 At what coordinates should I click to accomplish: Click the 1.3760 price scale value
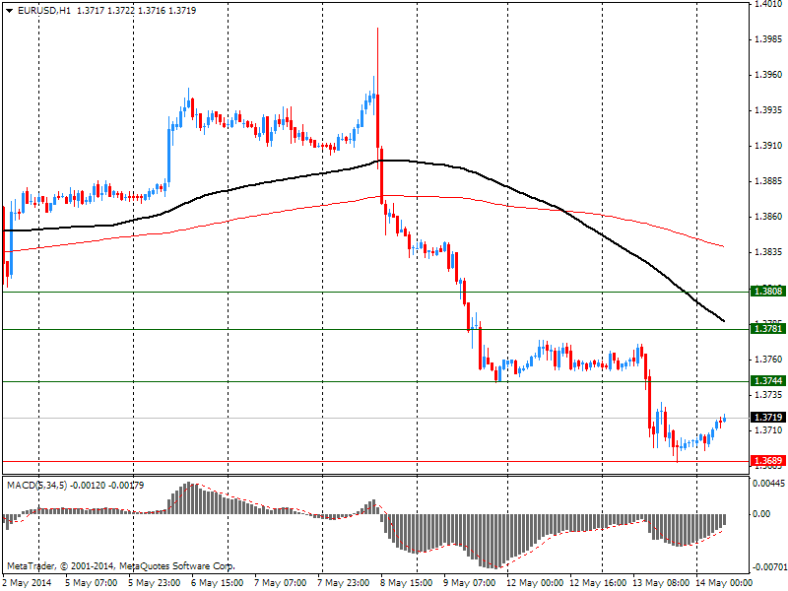(769, 360)
